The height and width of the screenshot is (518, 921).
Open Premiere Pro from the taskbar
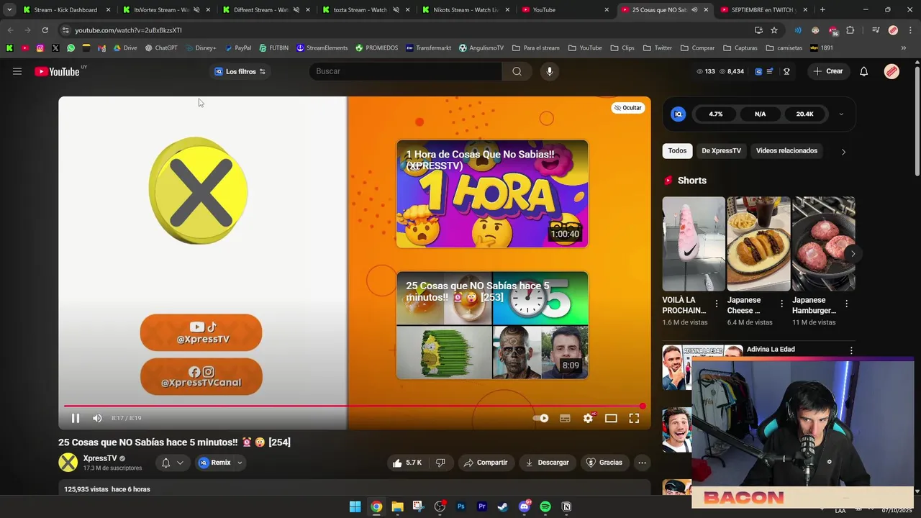coord(482,507)
